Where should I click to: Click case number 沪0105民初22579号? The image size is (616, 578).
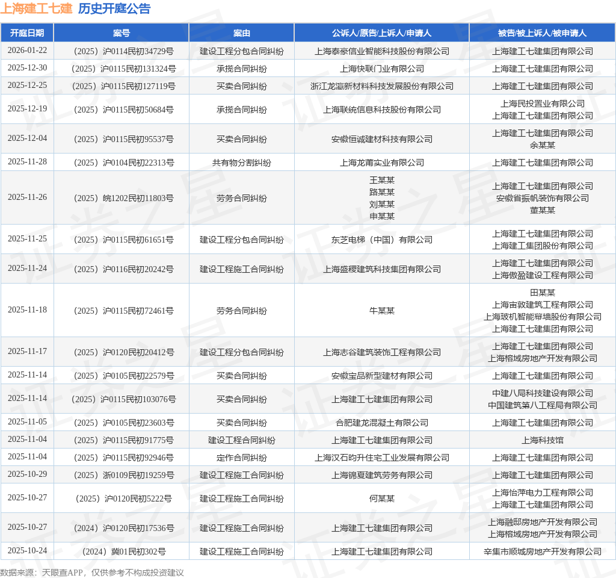click(x=138, y=376)
